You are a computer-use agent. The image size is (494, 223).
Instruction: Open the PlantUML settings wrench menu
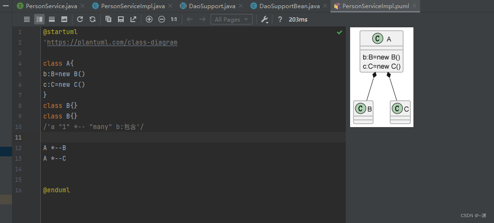[265, 20]
